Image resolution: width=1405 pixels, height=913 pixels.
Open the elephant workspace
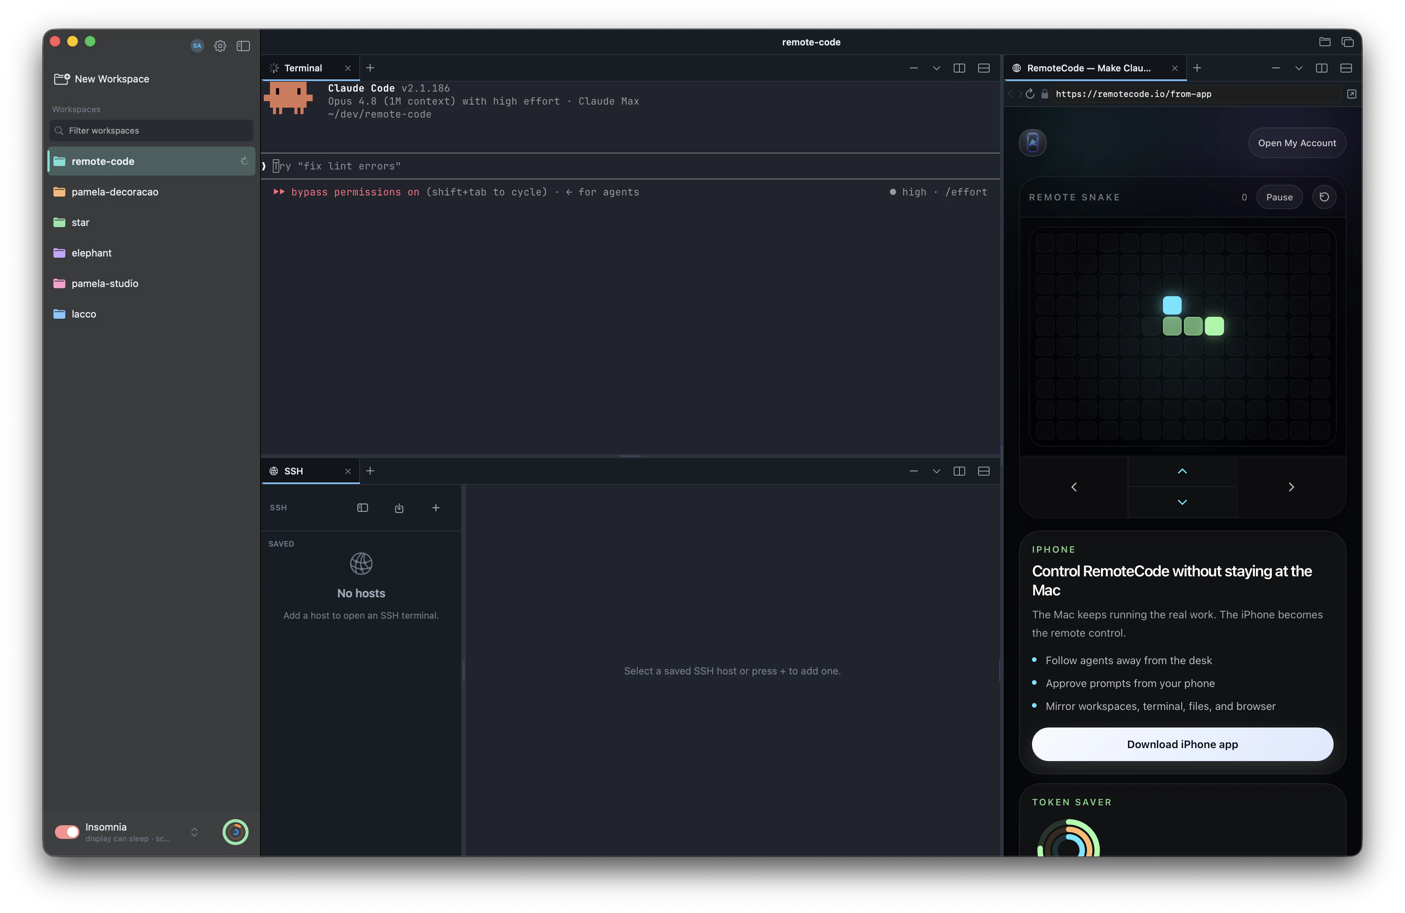(151, 253)
